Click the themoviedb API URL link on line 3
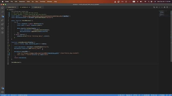172x96 pixels. (x=46, y=16)
